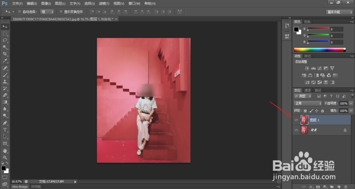Viewport: 355px width, 189px height.
Task: Click the foreground color swatch in Color panel
Action: pyautogui.click(x=296, y=29)
